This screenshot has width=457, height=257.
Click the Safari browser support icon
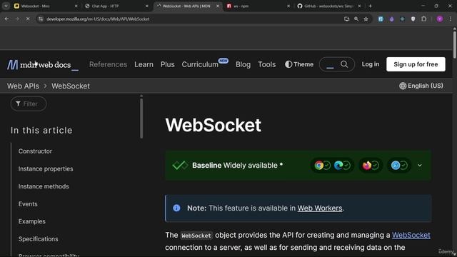(396, 166)
